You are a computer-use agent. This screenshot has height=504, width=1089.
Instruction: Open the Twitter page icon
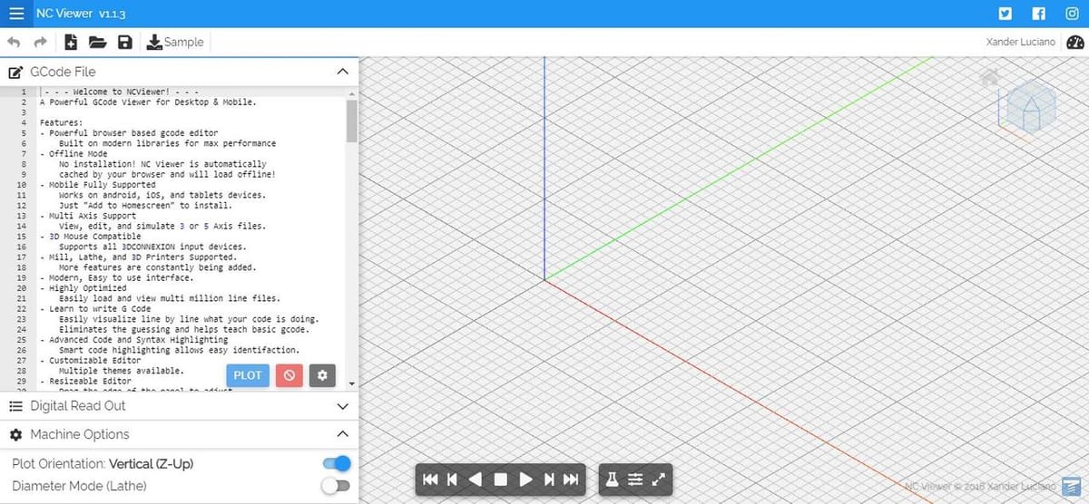1005,14
